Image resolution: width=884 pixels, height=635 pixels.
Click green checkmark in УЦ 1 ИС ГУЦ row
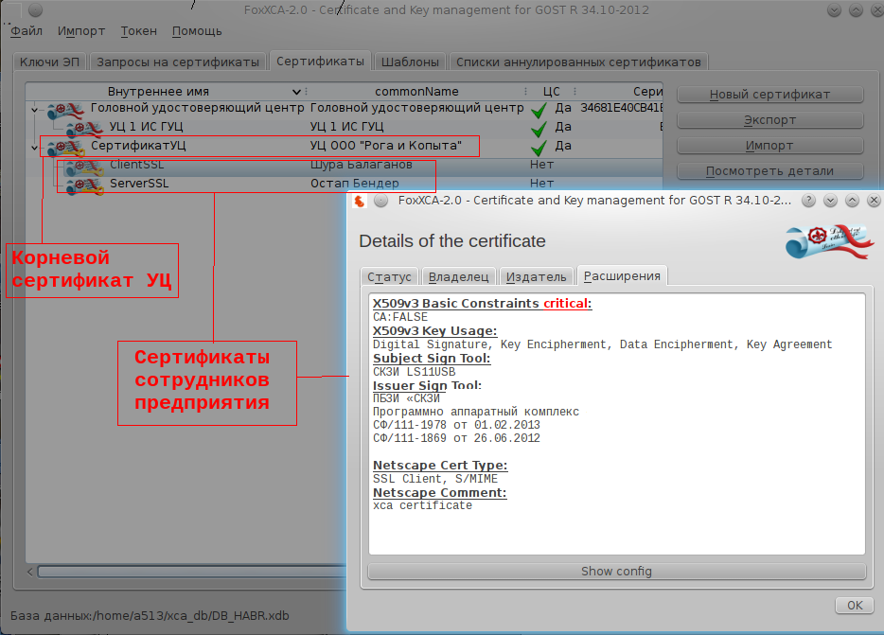pyautogui.click(x=539, y=129)
